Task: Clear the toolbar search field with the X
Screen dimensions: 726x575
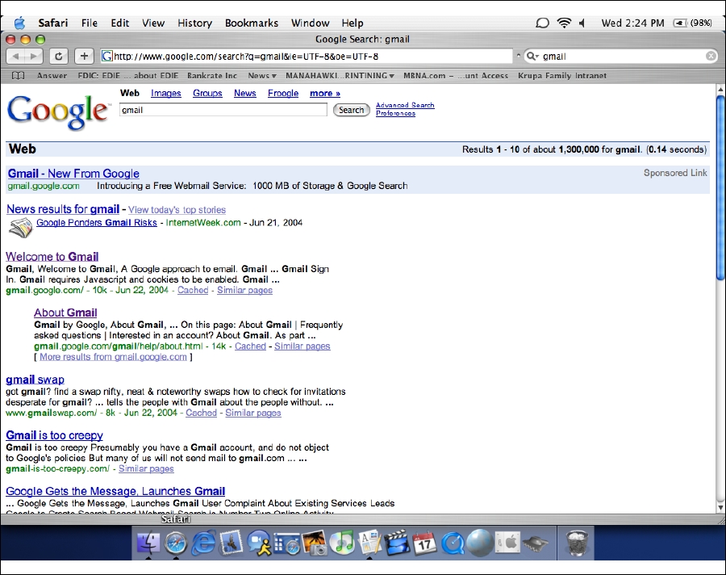Action: (711, 56)
